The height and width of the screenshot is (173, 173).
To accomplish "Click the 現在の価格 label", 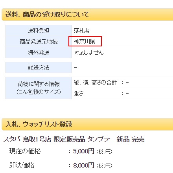I will [x=25, y=151].
